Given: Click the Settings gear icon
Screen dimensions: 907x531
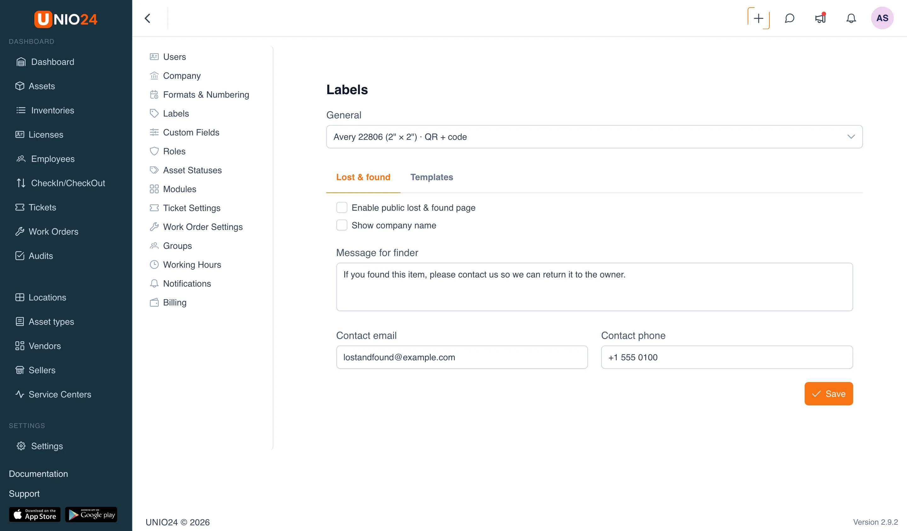Looking at the screenshot, I should [x=21, y=446].
